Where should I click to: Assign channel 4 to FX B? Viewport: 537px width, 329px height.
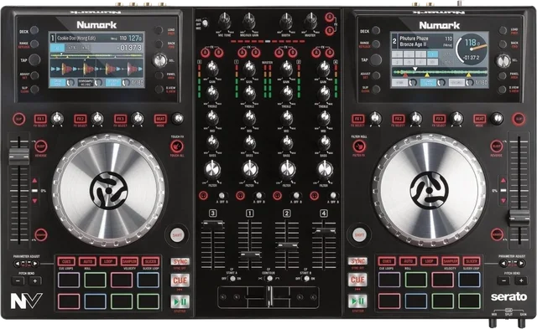pos(330,53)
